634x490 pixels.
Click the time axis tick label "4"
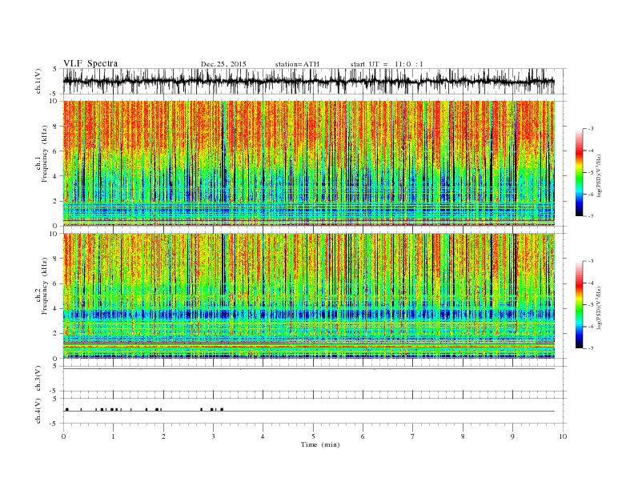(x=263, y=436)
